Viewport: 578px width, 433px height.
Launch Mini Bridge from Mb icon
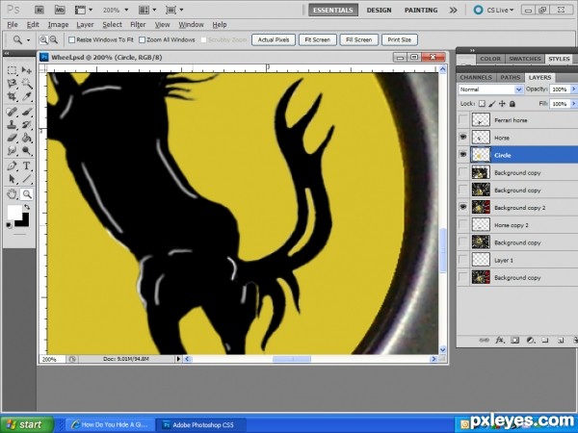(x=60, y=10)
